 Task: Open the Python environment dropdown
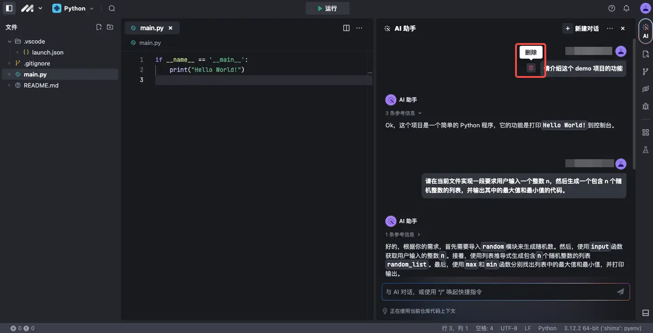point(73,8)
